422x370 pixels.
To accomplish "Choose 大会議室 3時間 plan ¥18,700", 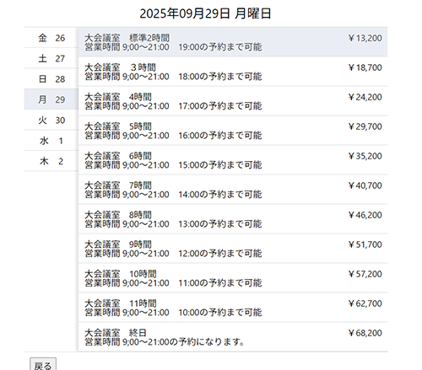I will (233, 72).
